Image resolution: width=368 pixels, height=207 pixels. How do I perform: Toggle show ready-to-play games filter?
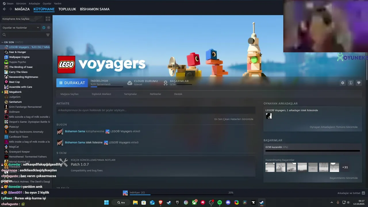(x=49, y=28)
